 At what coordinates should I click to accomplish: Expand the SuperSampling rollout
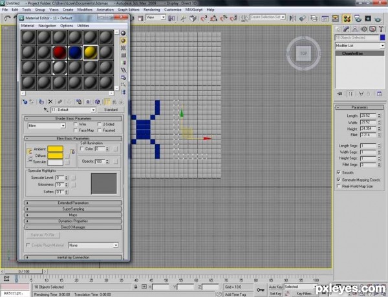point(73,209)
